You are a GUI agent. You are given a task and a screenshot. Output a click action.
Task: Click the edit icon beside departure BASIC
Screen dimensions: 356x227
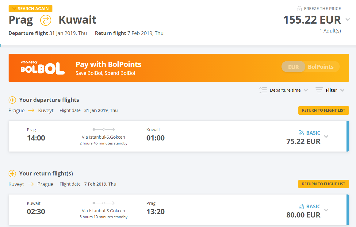(301, 133)
